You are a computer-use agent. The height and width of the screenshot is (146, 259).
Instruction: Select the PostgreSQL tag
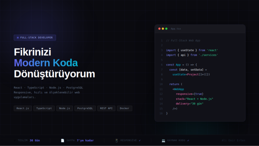(85, 108)
